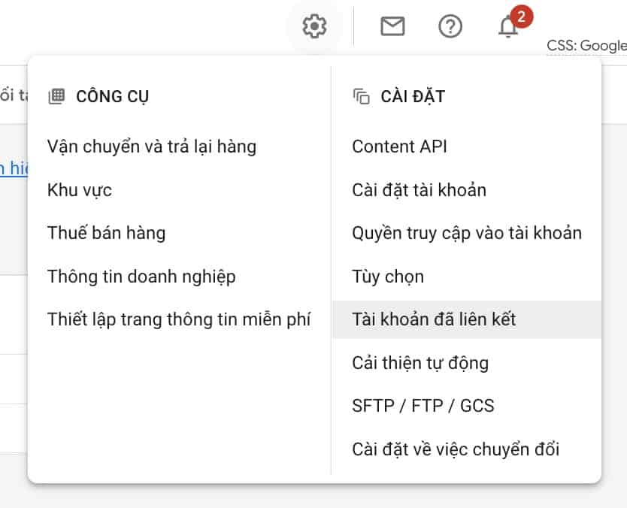627x508 pixels.
Task: Select Tùy chọn option
Action: pyautogui.click(x=388, y=277)
